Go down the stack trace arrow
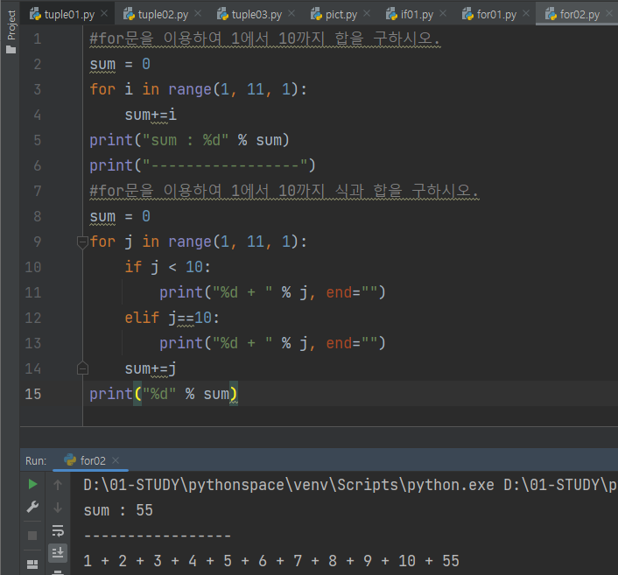Viewport: 618px width, 575px height. (x=58, y=508)
